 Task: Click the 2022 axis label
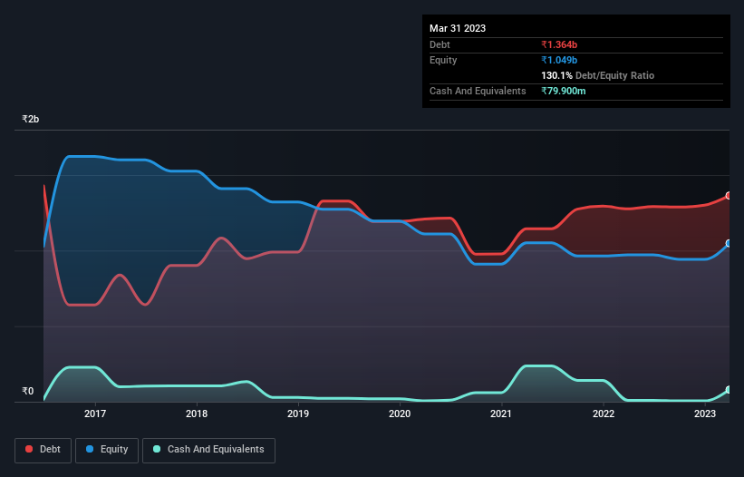click(x=604, y=414)
